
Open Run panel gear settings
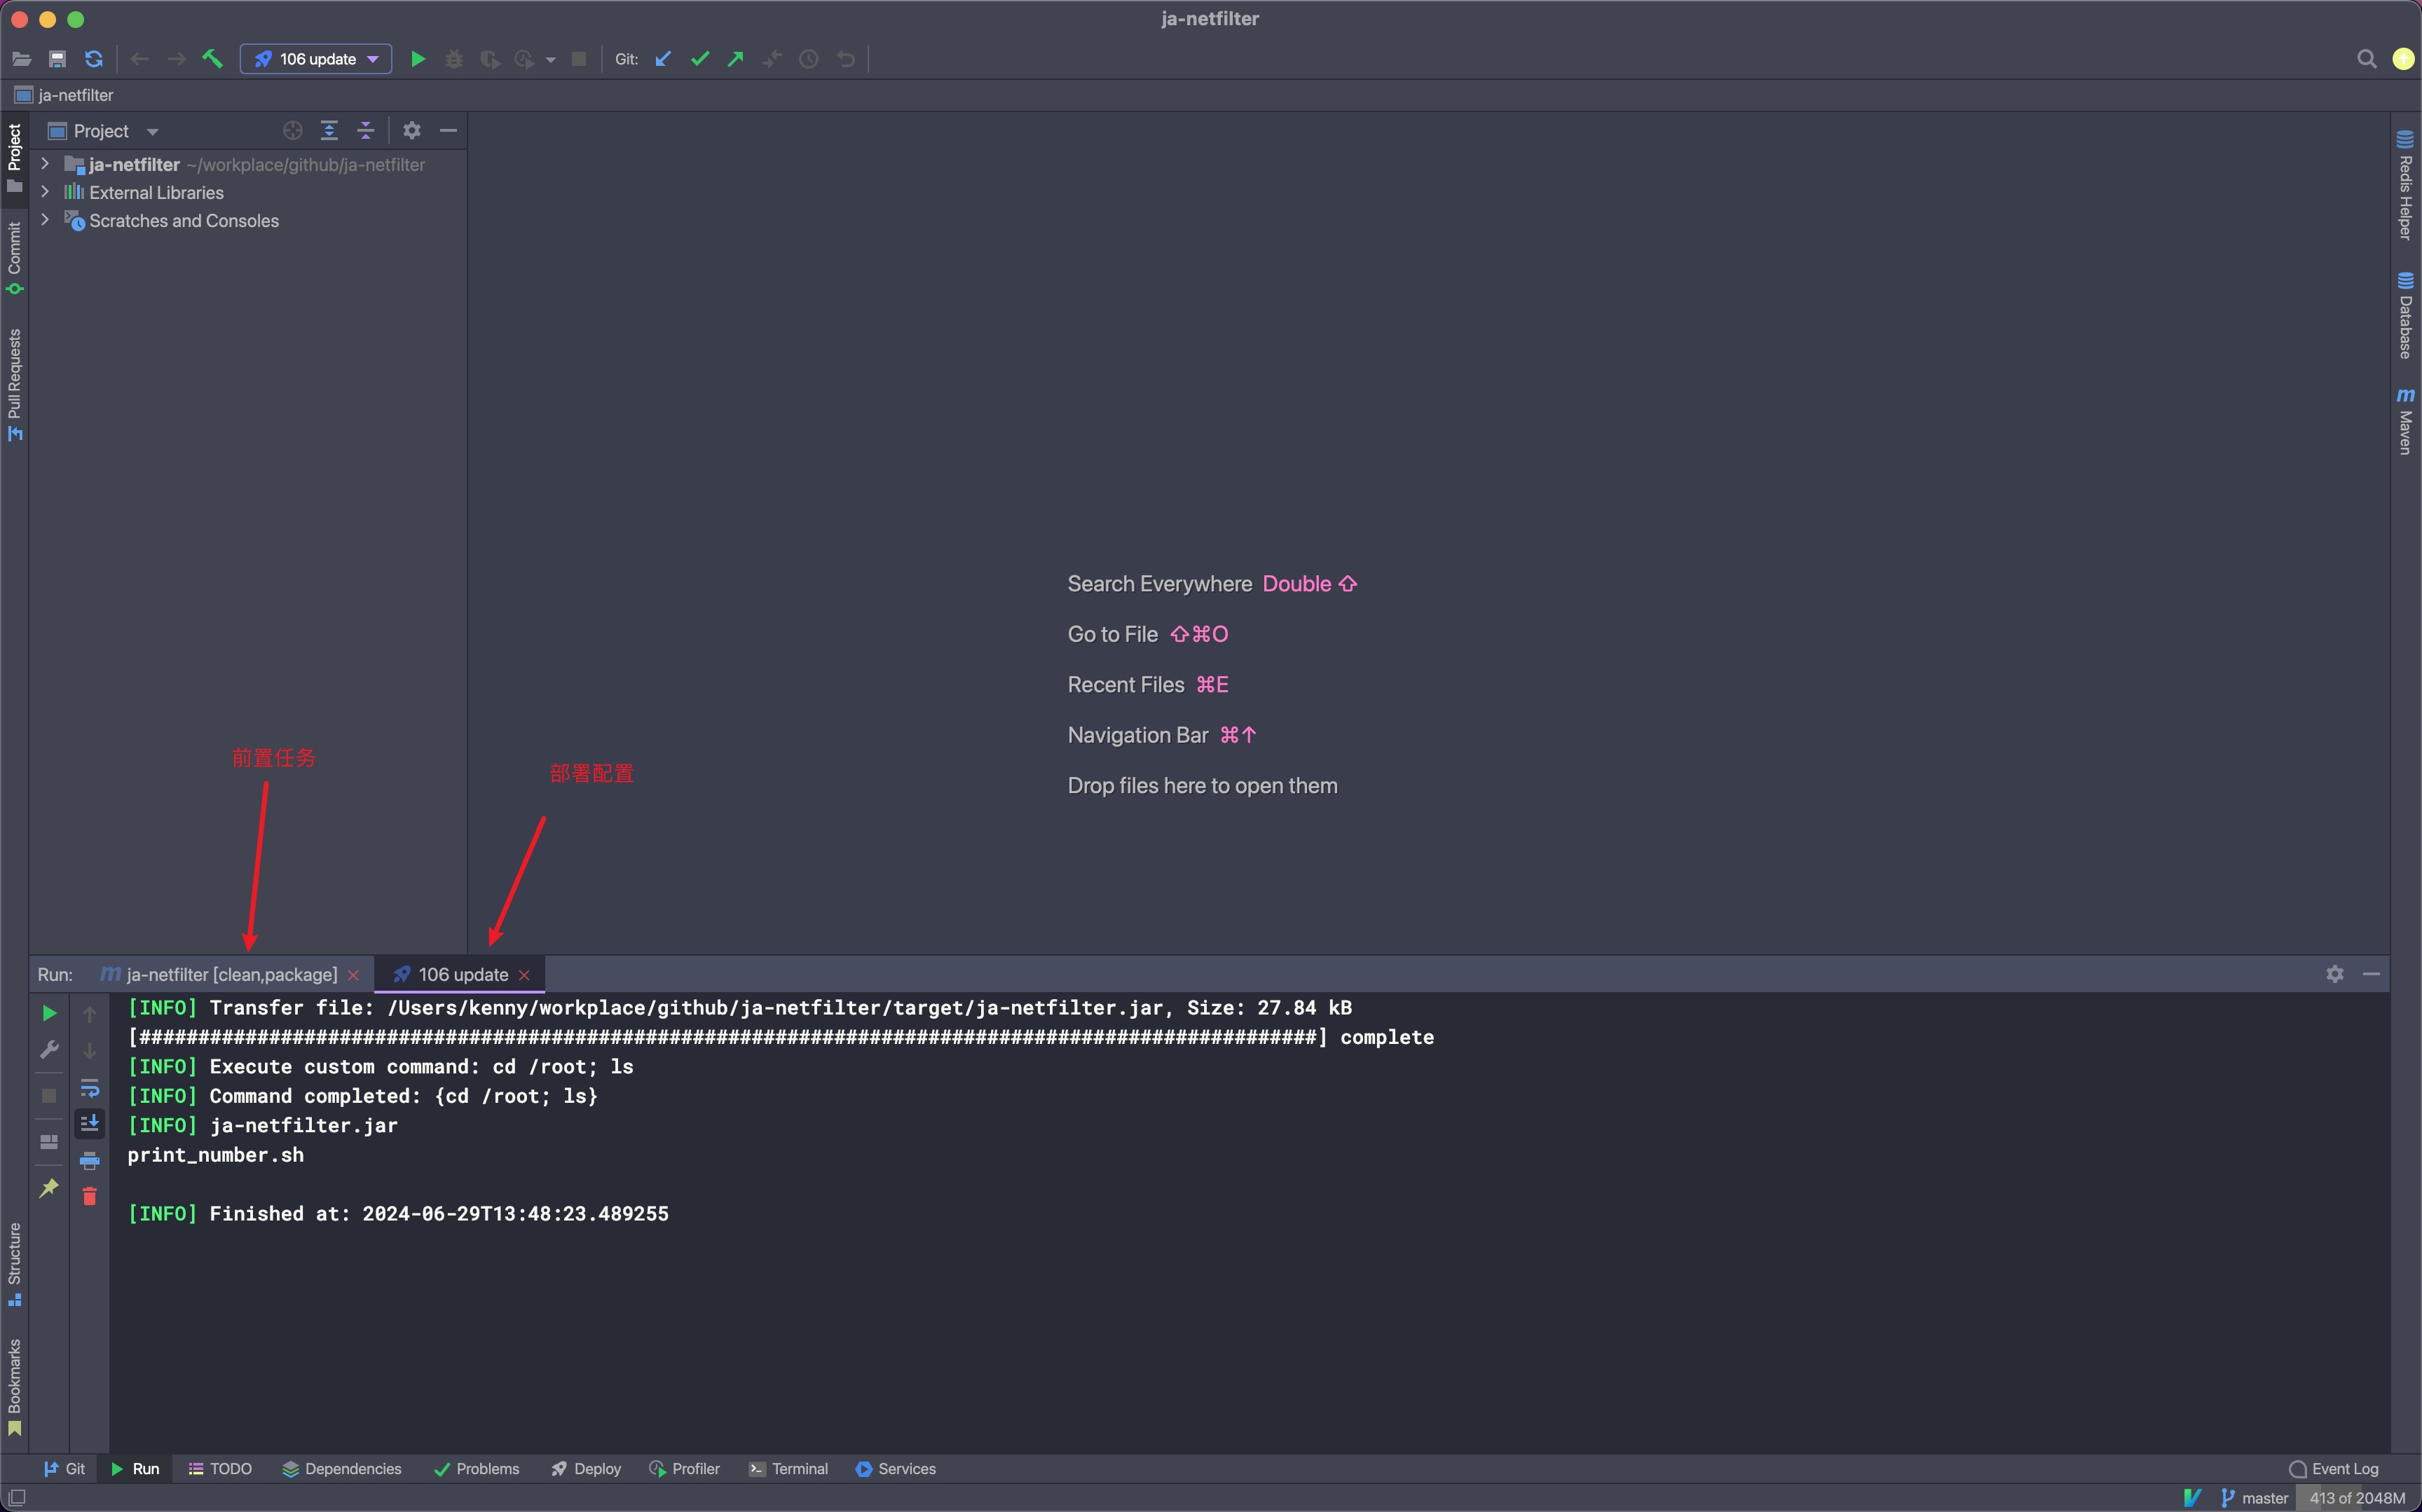pyautogui.click(x=2334, y=973)
